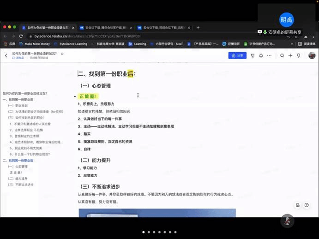This screenshot has height=239, width=319.
Task: Open the help question mark icon
Action: (307, 205)
